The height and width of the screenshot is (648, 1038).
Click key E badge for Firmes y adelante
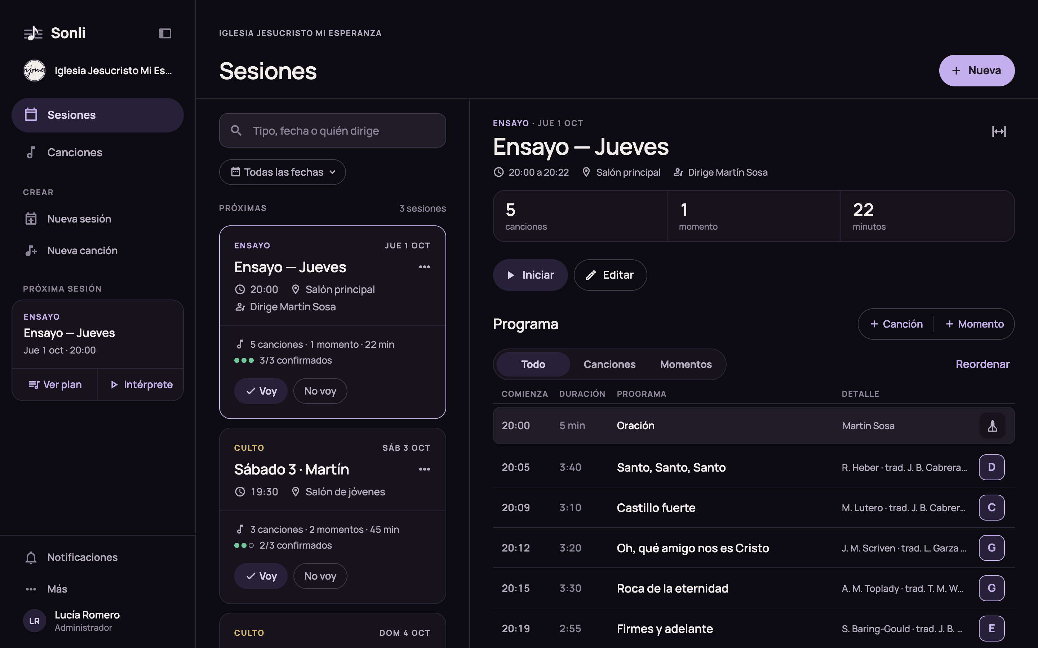point(991,628)
